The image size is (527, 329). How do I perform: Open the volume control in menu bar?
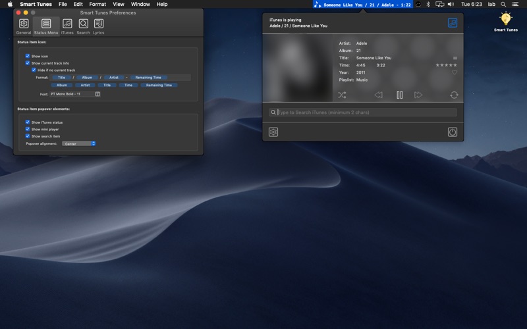tap(451, 5)
